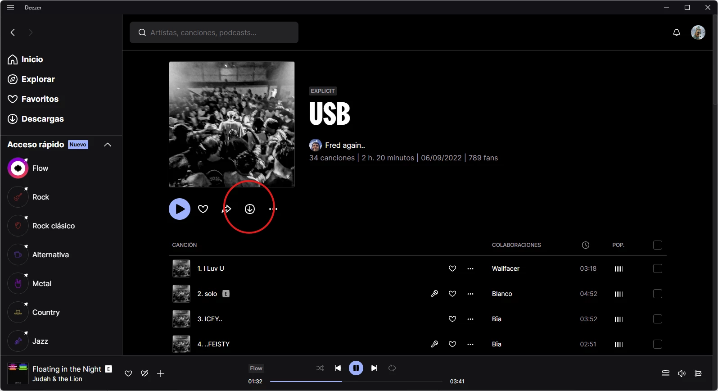Open more options for USB album

click(273, 209)
